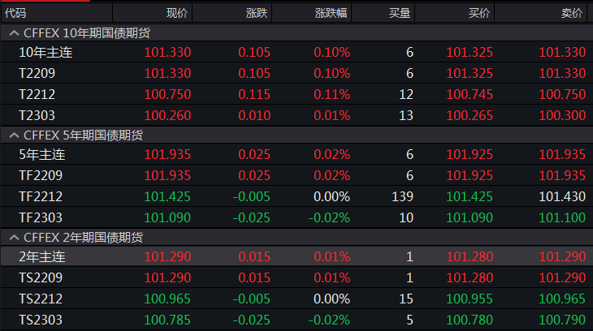Select the TF2212 contract row
The image size is (593, 331).
[41, 196]
